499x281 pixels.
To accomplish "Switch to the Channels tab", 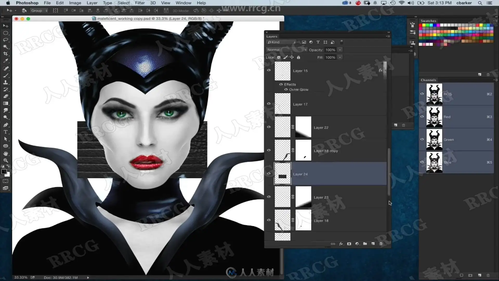I will pyautogui.click(x=429, y=80).
